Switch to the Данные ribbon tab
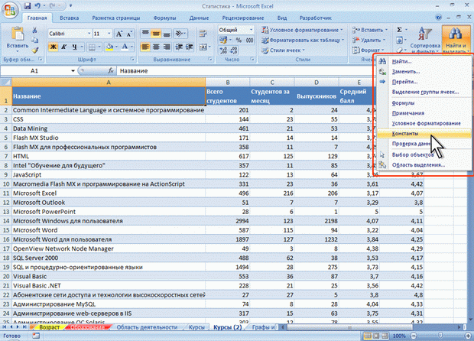The width and height of the screenshot is (474, 341). point(199,18)
